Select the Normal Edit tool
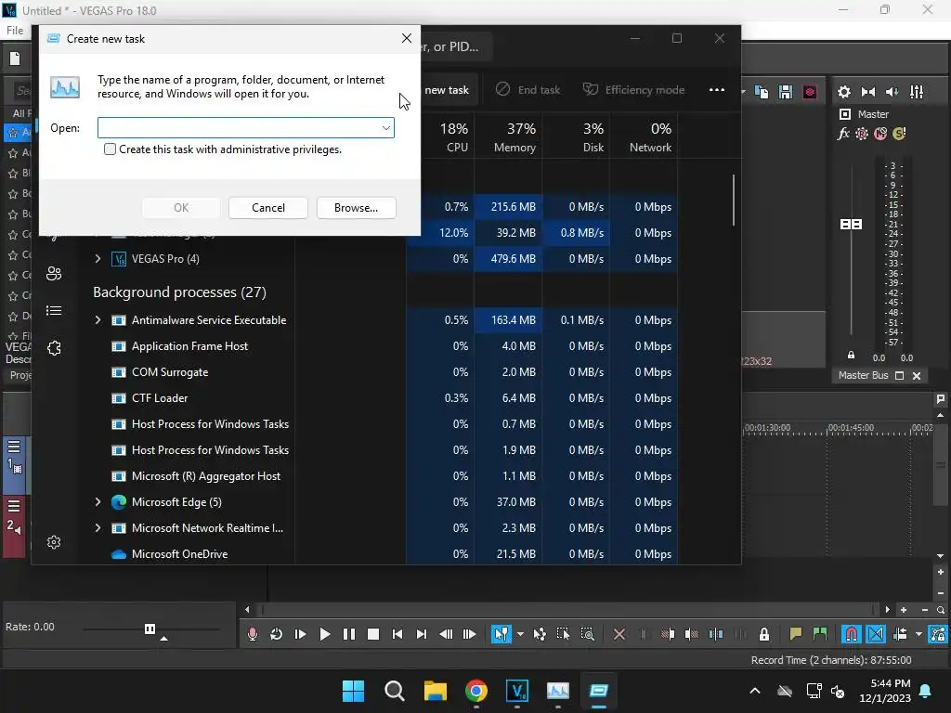951x713 pixels. [x=501, y=634]
